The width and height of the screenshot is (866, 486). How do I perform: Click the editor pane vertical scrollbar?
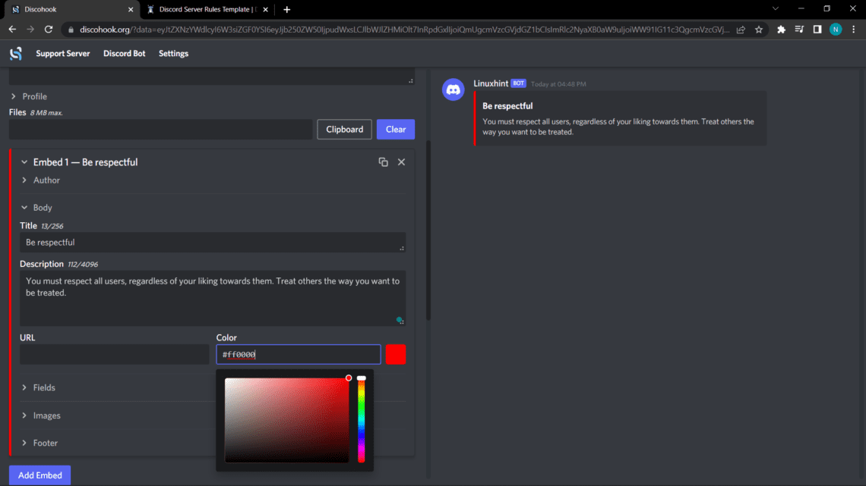point(428,230)
